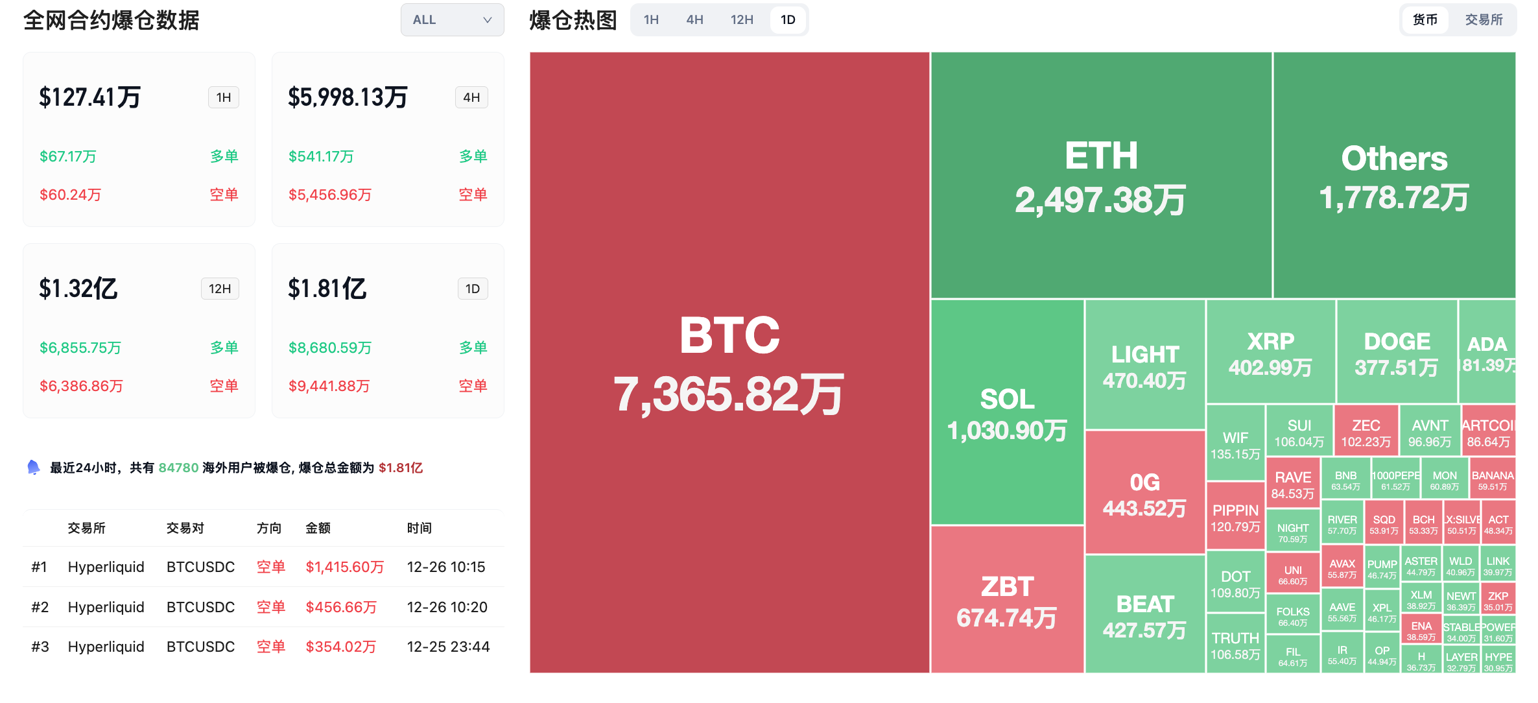
Task: Switch heatmap to 1H timeframe
Action: point(651,20)
